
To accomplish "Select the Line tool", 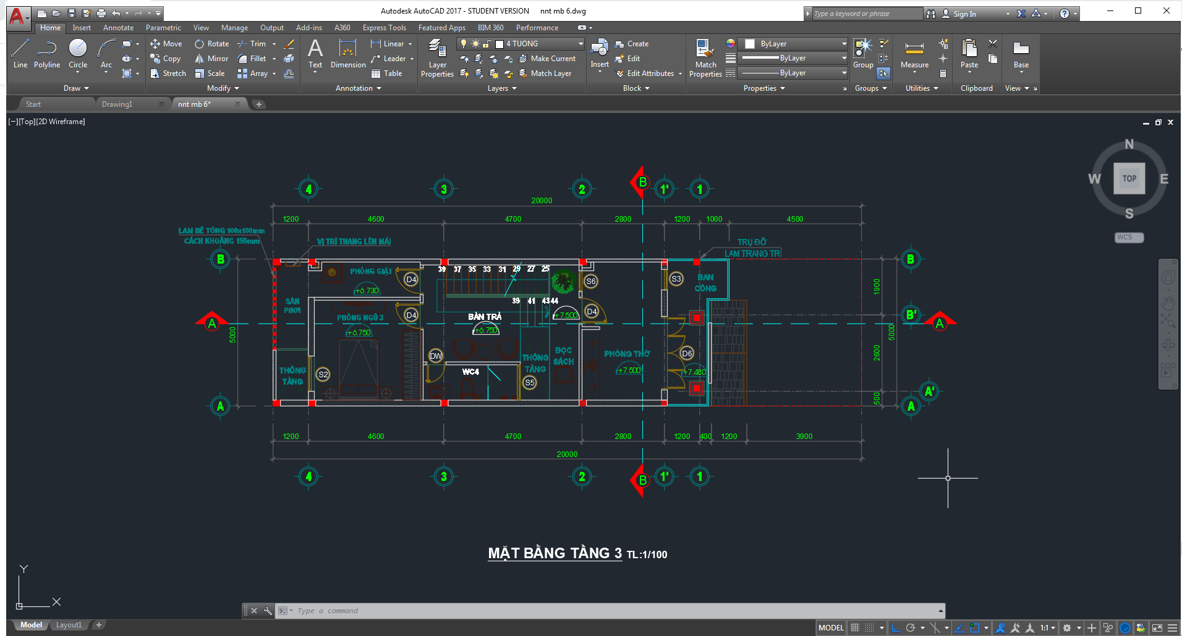I will pyautogui.click(x=20, y=54).
